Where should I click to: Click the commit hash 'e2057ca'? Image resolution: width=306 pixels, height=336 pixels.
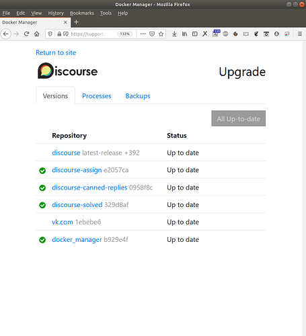[x=116, y=170]
